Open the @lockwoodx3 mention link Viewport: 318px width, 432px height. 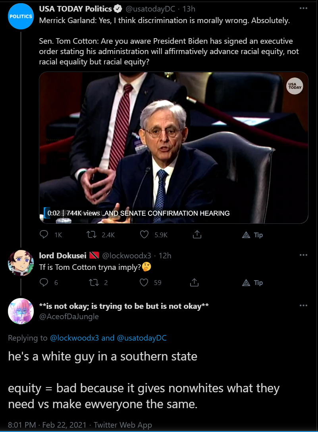74,338
